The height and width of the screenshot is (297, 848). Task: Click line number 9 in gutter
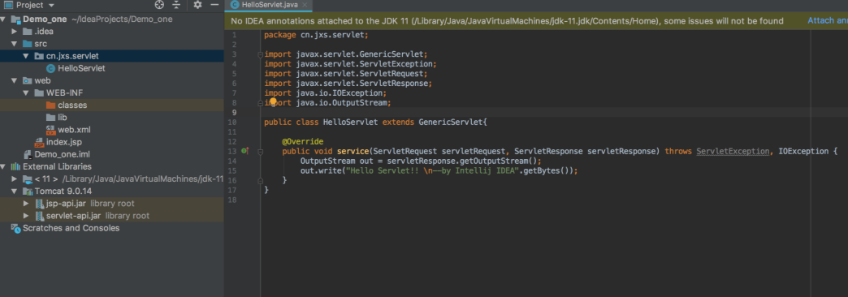click(x=234, y=112)
